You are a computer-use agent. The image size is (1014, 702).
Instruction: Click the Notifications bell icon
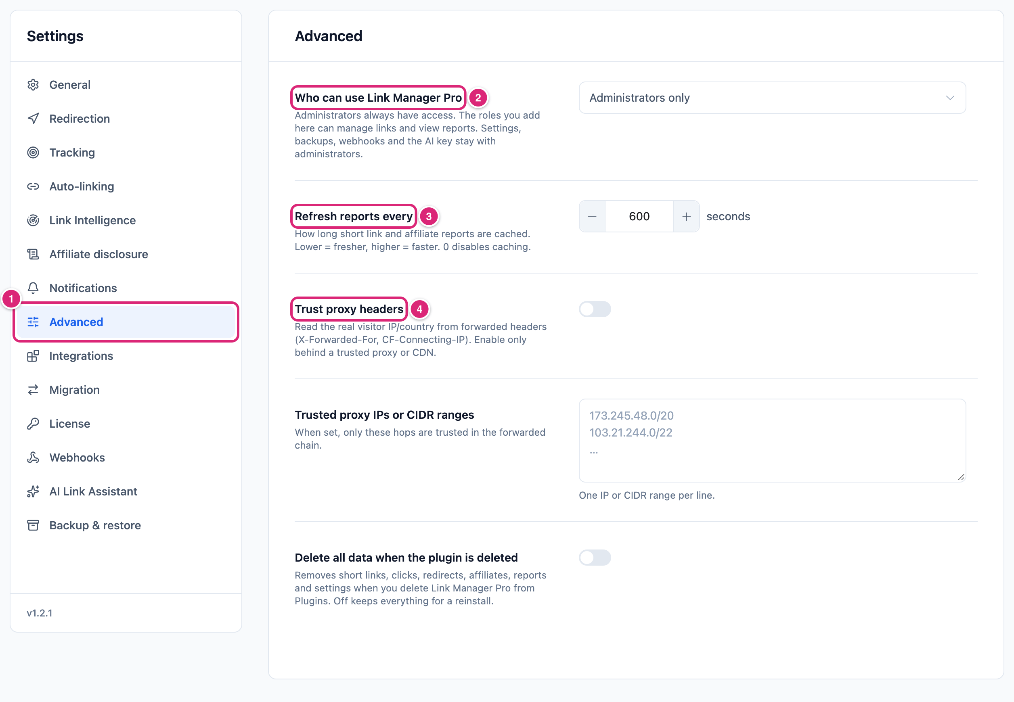(33, 288)
